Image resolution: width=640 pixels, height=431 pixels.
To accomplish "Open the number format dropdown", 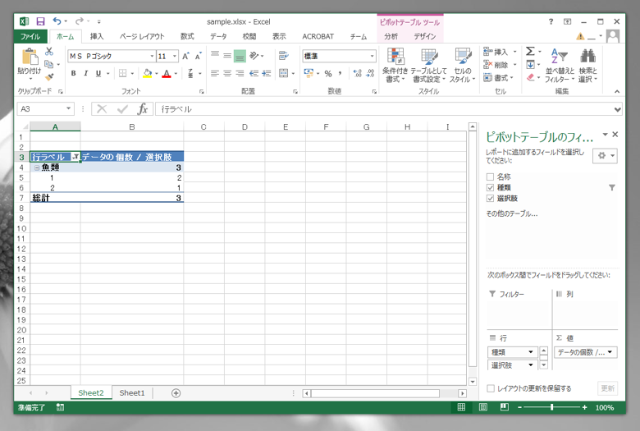I will (372, 56).
